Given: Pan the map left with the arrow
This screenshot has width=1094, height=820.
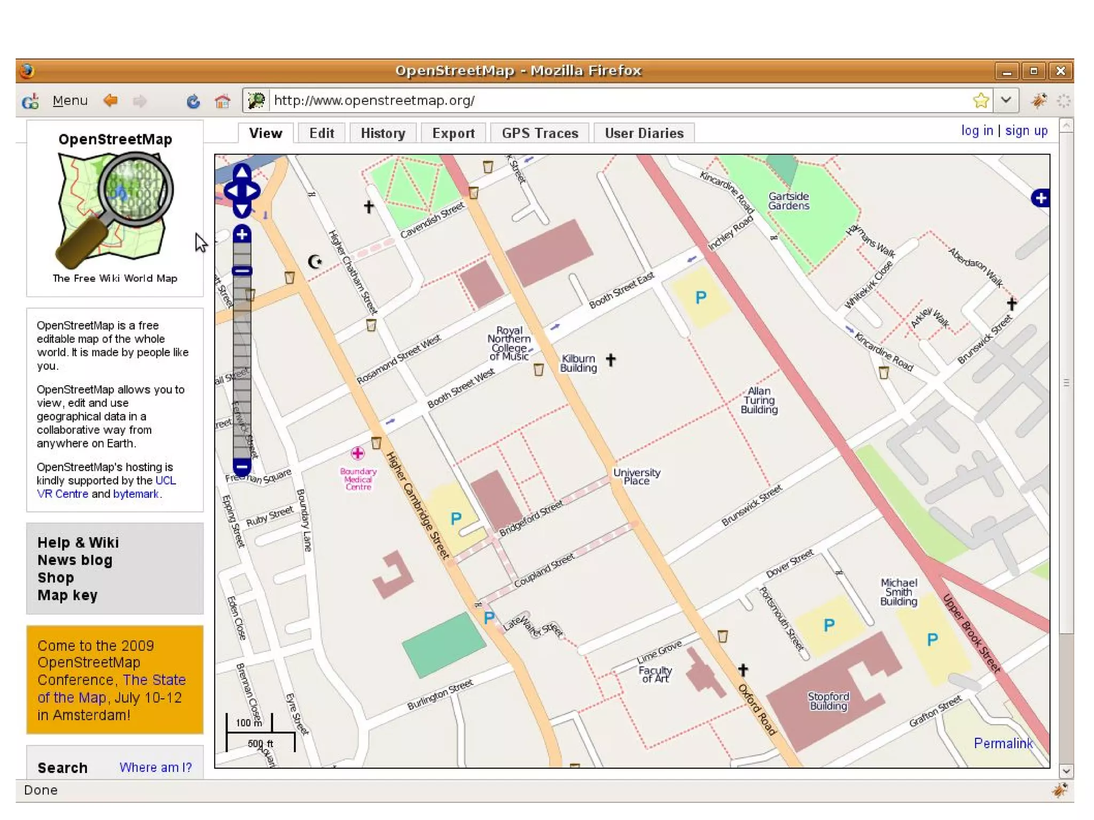Looking at the screenshot, I should pos(232,191).
